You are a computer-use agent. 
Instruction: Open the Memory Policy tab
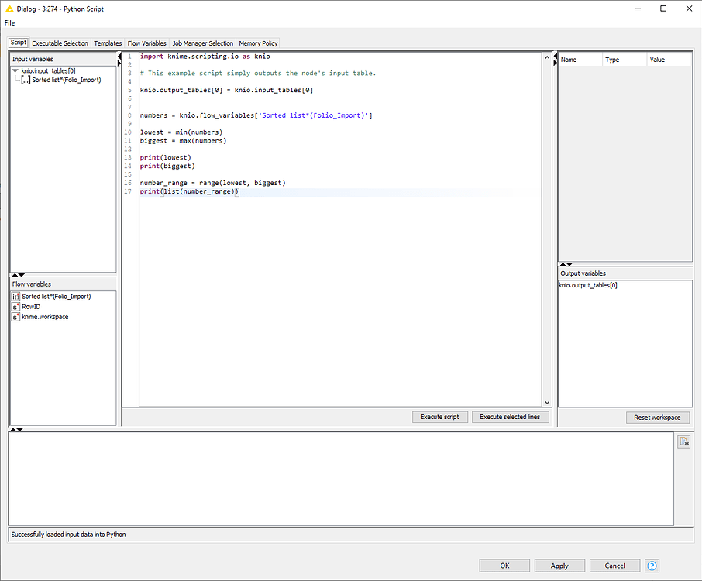click(258, 43)
